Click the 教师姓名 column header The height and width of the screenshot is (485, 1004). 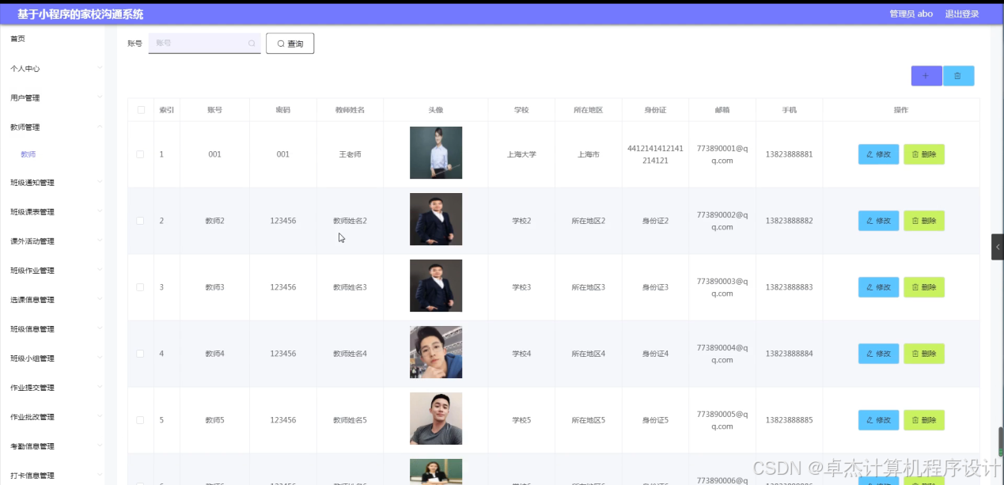pyautogui.click(x=350, y=110)
